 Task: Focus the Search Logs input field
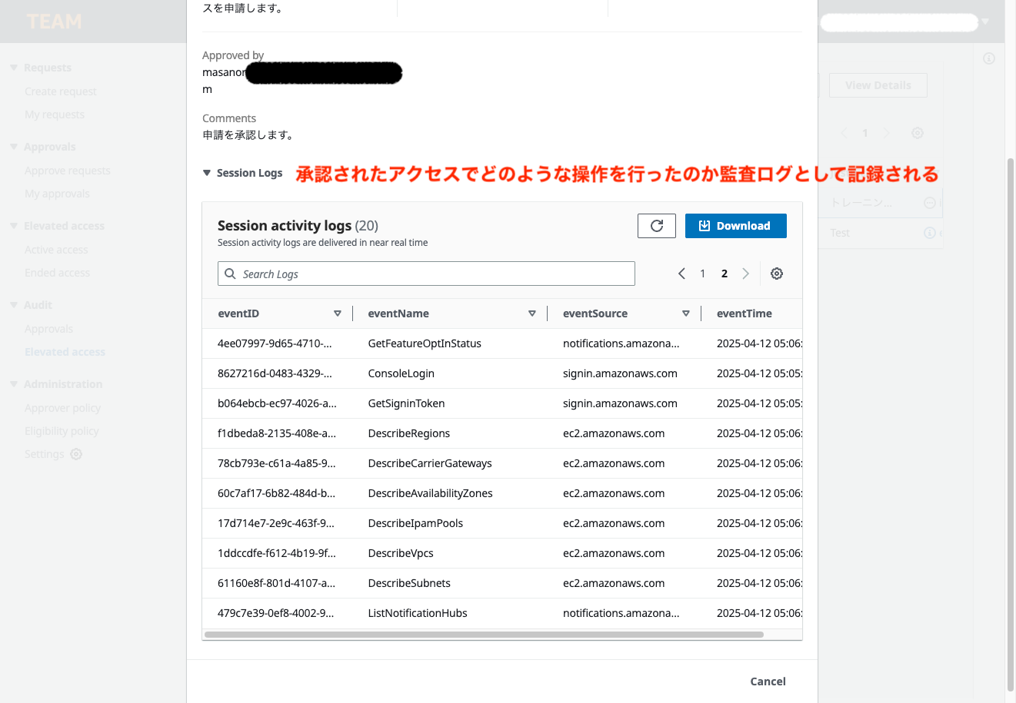(427, 274)
